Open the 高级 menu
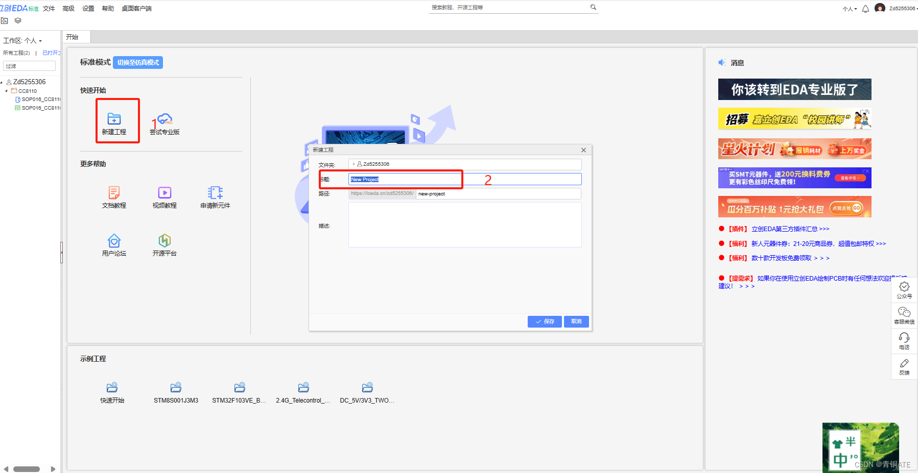 click(x=68, y=9)
